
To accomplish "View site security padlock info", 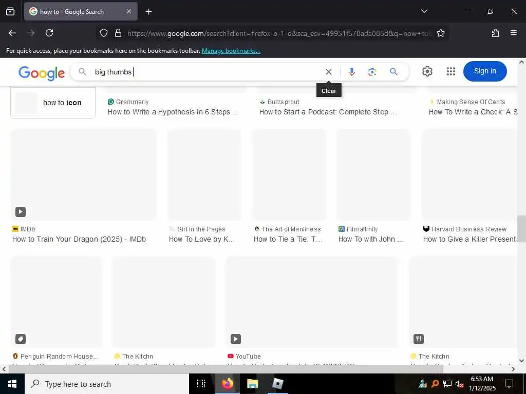I will pos(118,33).
